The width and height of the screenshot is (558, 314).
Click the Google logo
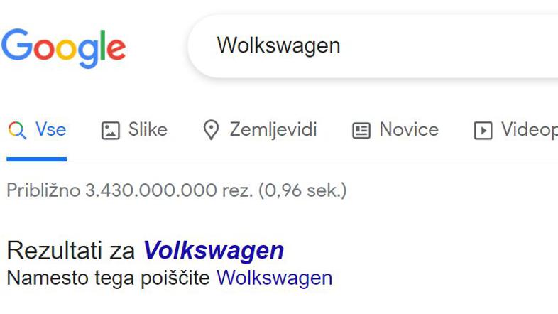63,47
